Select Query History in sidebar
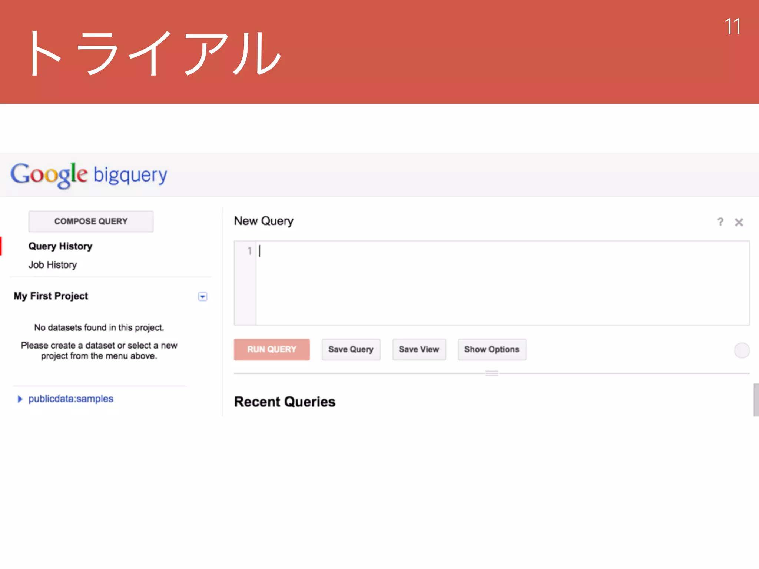The height and width of the screenshot is (569, 759). tap(60, 246)
